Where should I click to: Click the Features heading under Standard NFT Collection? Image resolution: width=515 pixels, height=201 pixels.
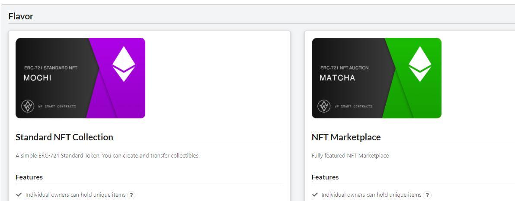pos(29,177)
